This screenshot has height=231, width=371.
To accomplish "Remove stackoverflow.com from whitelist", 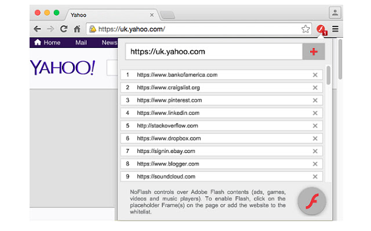I will [315, 126].
